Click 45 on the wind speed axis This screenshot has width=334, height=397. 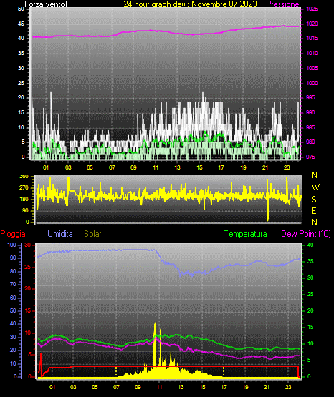coord(21,24)
